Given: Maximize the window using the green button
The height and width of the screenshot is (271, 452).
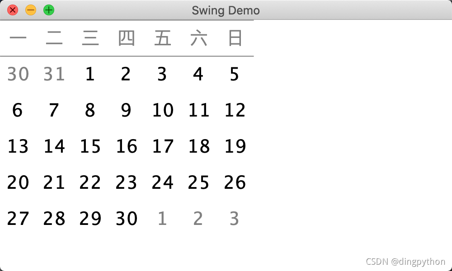Looking at the screenshot, I should coord(49,10).
